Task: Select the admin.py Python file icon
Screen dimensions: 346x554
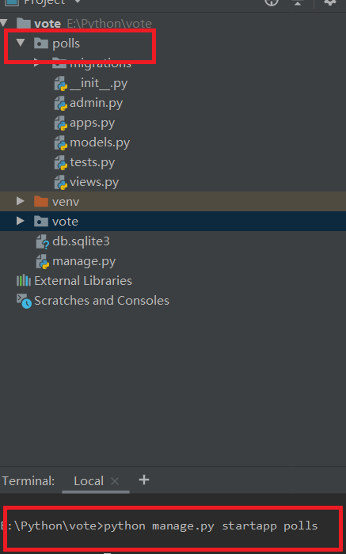Action: (x=61, y=104)
